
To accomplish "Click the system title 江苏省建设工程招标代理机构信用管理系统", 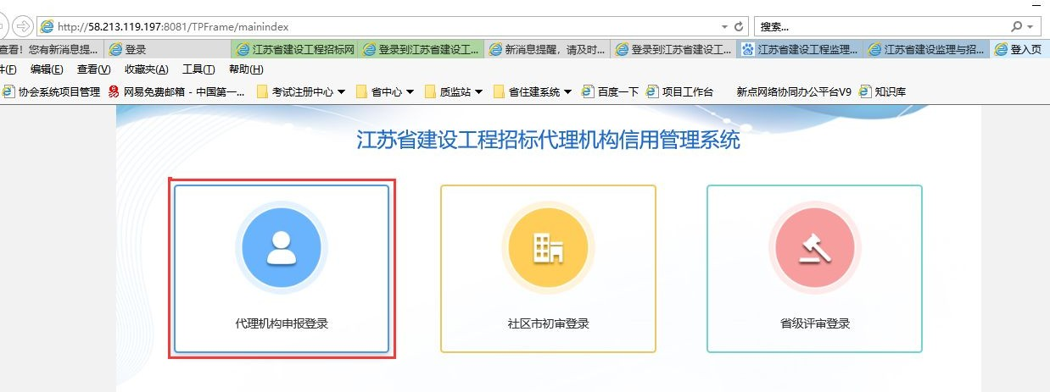I will tap(548, 141).
